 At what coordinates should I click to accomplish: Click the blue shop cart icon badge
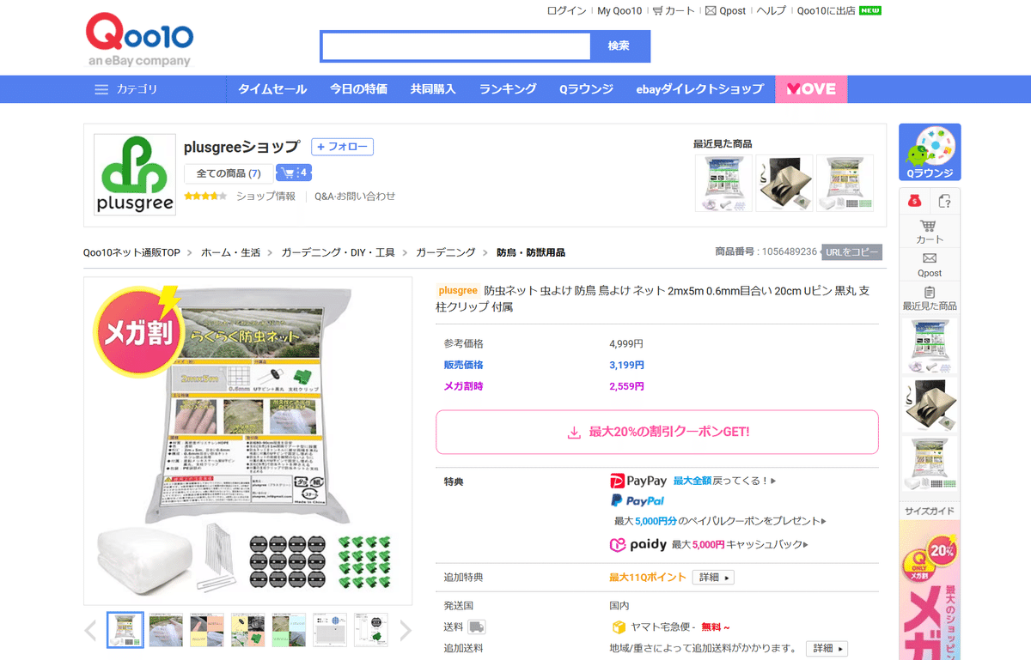292,173
